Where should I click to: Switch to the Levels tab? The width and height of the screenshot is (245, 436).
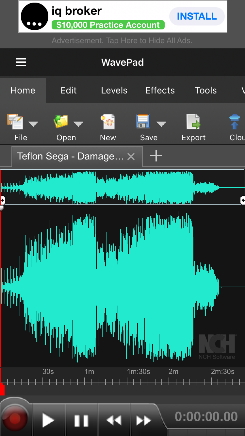click(114, 91)
